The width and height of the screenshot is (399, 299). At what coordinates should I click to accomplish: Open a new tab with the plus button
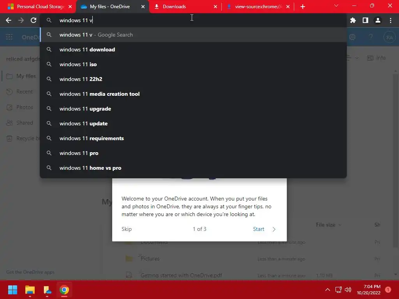pyautogui.click(x=302, y=7)
